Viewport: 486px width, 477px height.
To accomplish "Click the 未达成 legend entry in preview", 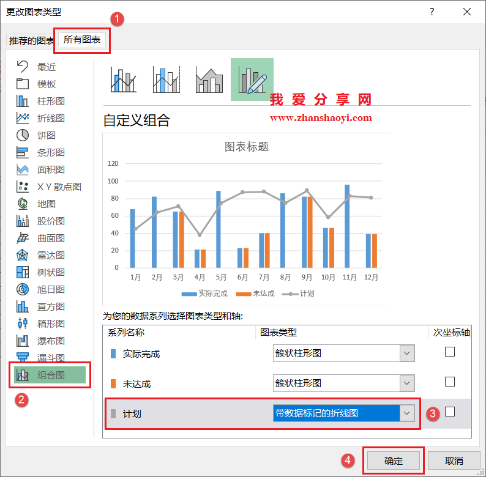I will click(255, 294).
